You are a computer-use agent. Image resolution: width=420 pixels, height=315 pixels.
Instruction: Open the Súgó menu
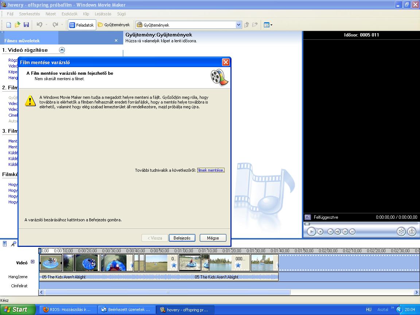121,14
